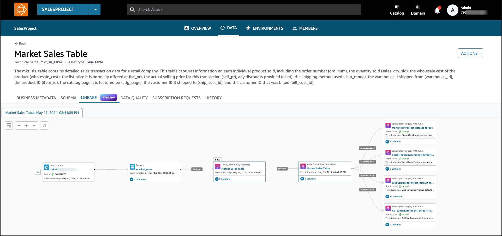
Task: Expand 9 Columns on Base Market Sales Table
Action: pos(217,179)
